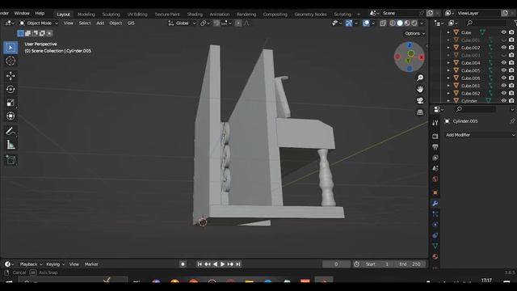
Task: Toggle render camera icon for Cube.062
Action: click(511, 93)
